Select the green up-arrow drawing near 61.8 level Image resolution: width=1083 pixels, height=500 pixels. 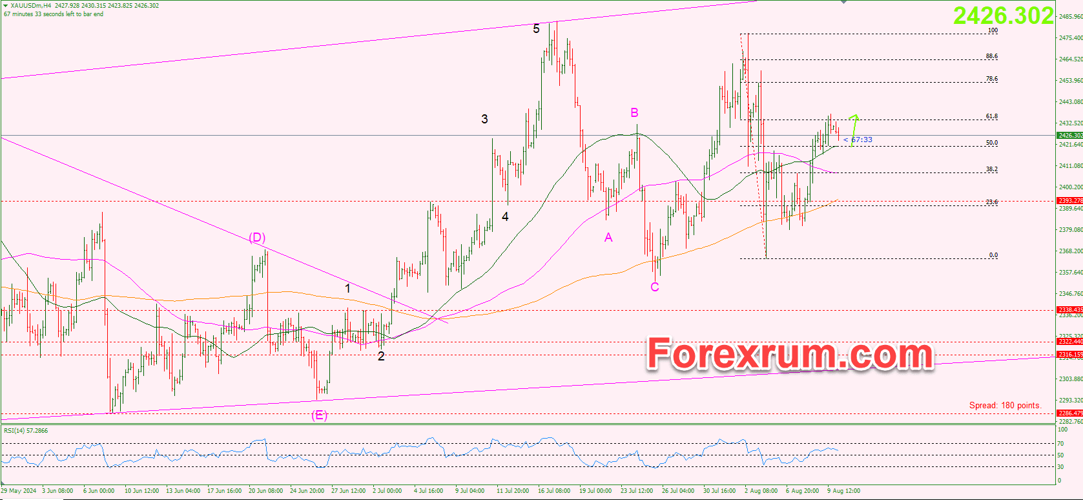(x=854, y=130)
